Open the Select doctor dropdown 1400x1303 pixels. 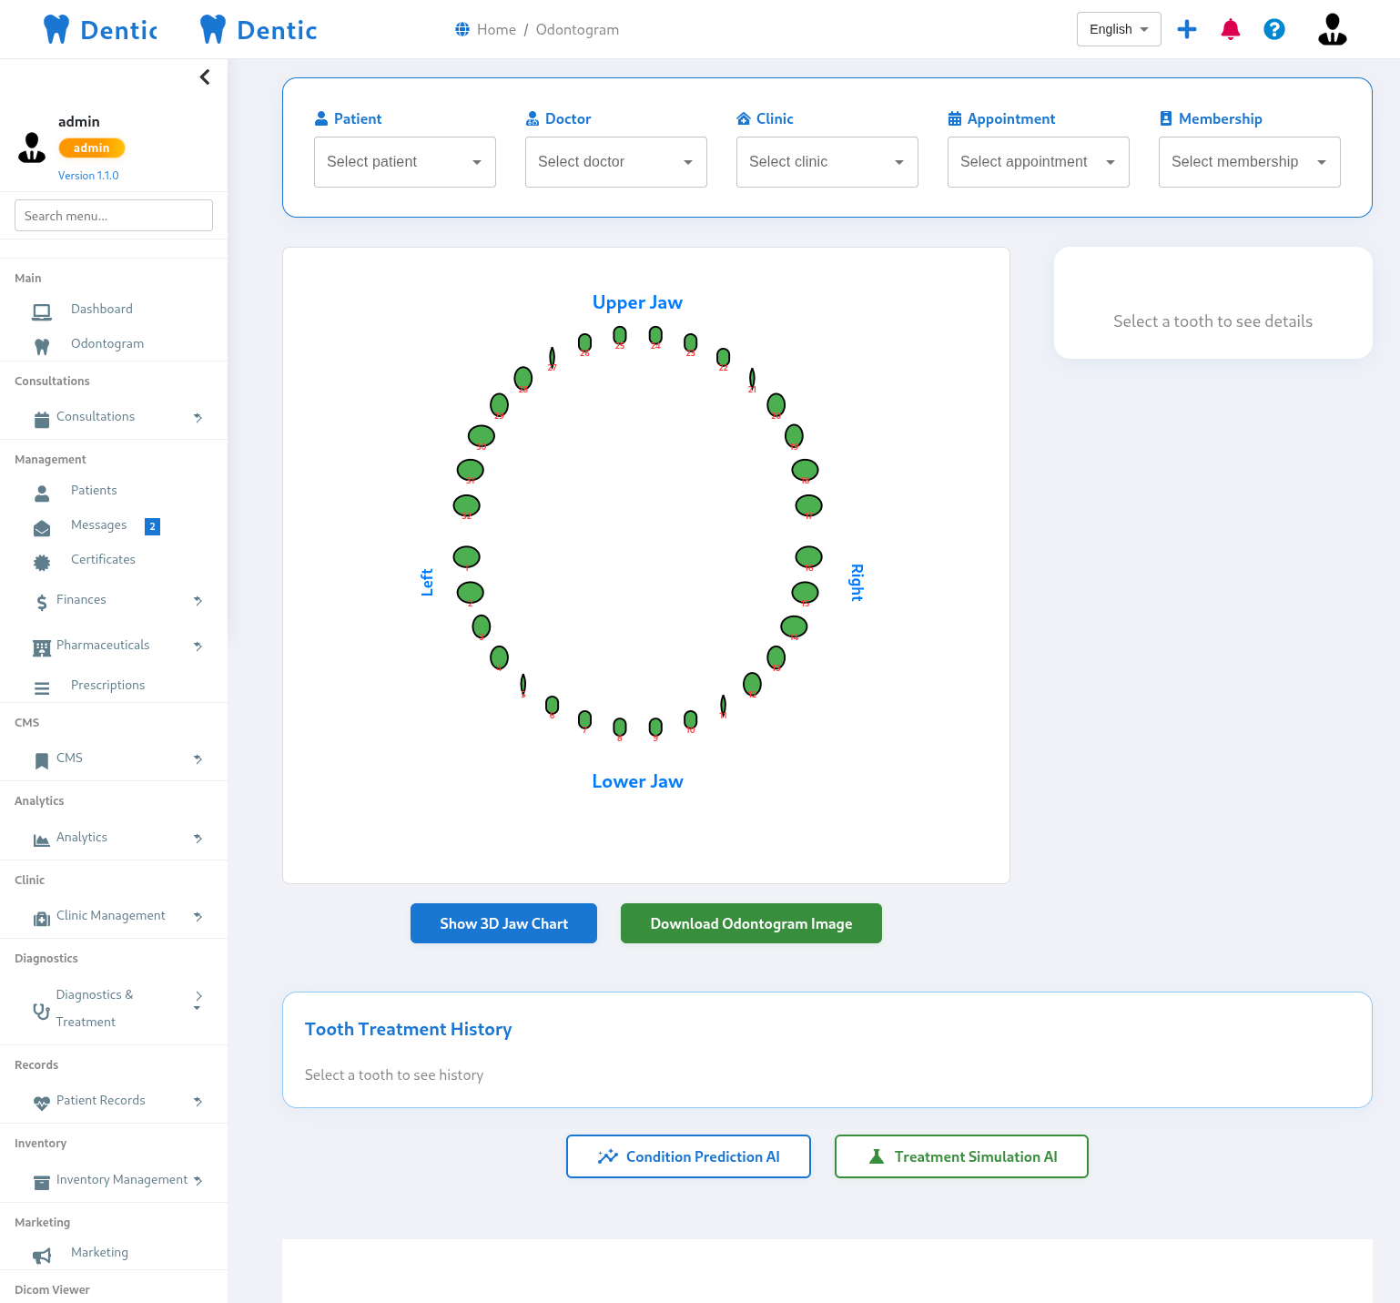[x=615, y=162]
